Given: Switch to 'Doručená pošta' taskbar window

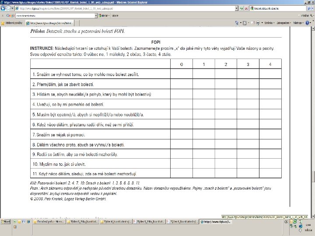Looking at the screenshot, I should coord(49,222).
